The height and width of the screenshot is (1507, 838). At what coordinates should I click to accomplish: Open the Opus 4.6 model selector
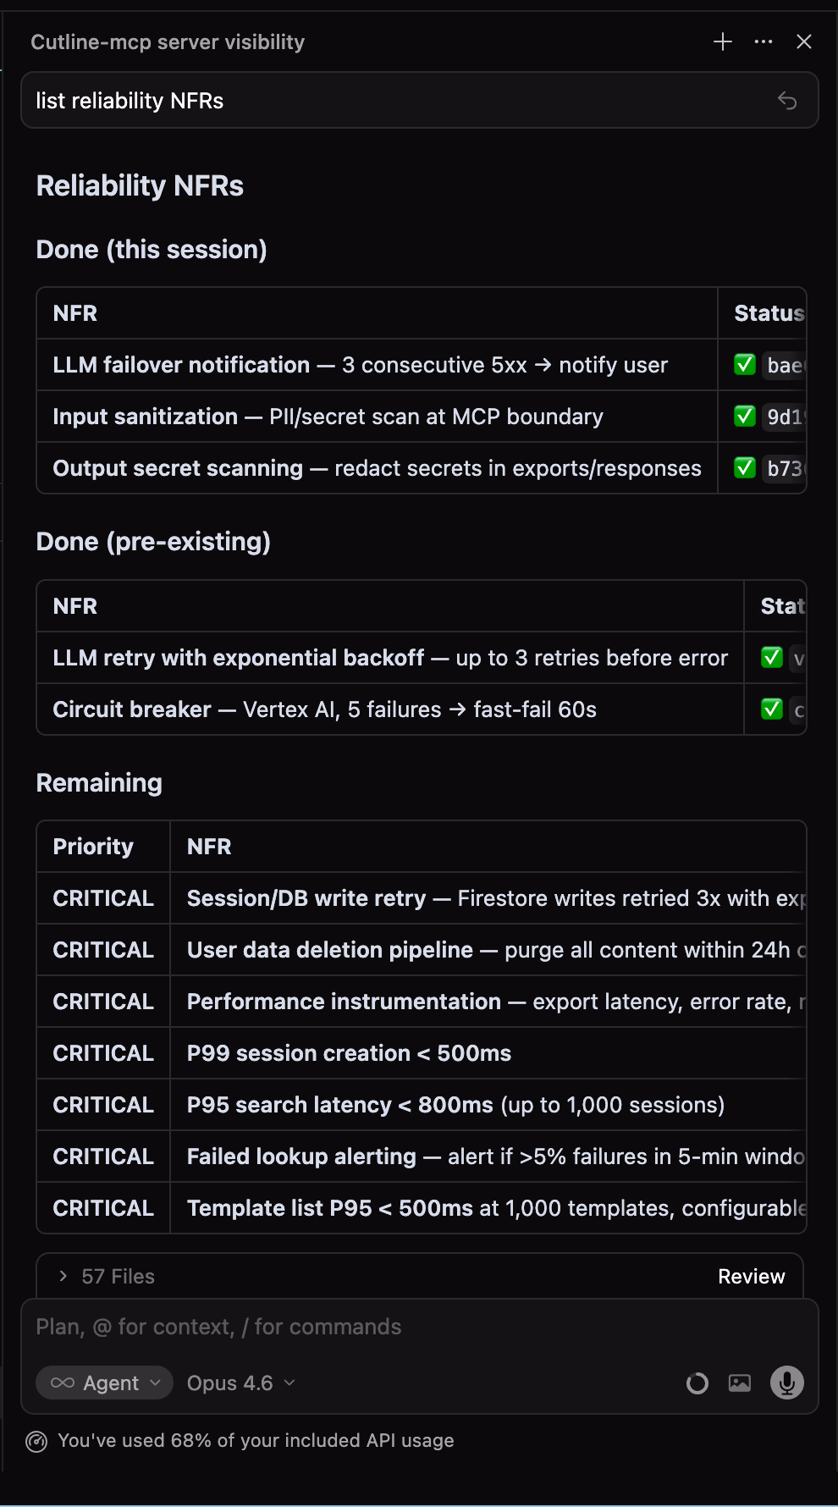click(240, 1383)
